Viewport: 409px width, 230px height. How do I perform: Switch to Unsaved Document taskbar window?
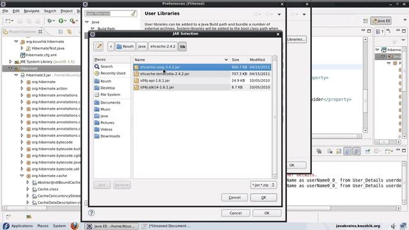point(166,226)
